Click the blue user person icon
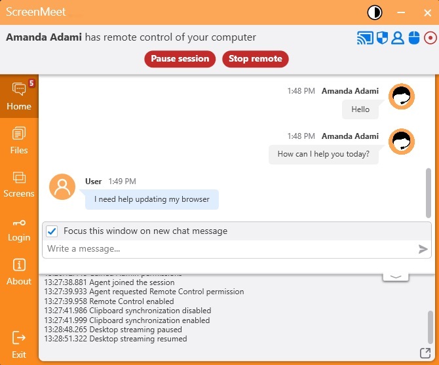Viewport: 439px width, 365px height. tap(398, 38)
